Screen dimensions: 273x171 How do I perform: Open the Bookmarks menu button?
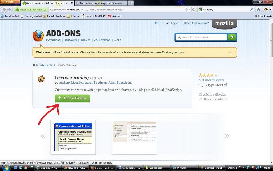pyautogui.click(x=264, y=16)
